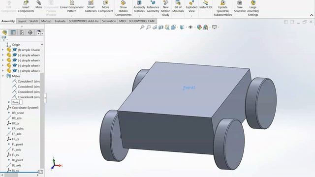Click Update SpeedPak Subassemblies
Image resolution: width=315 pixels, height=177 pixels.
coord(223,8)
